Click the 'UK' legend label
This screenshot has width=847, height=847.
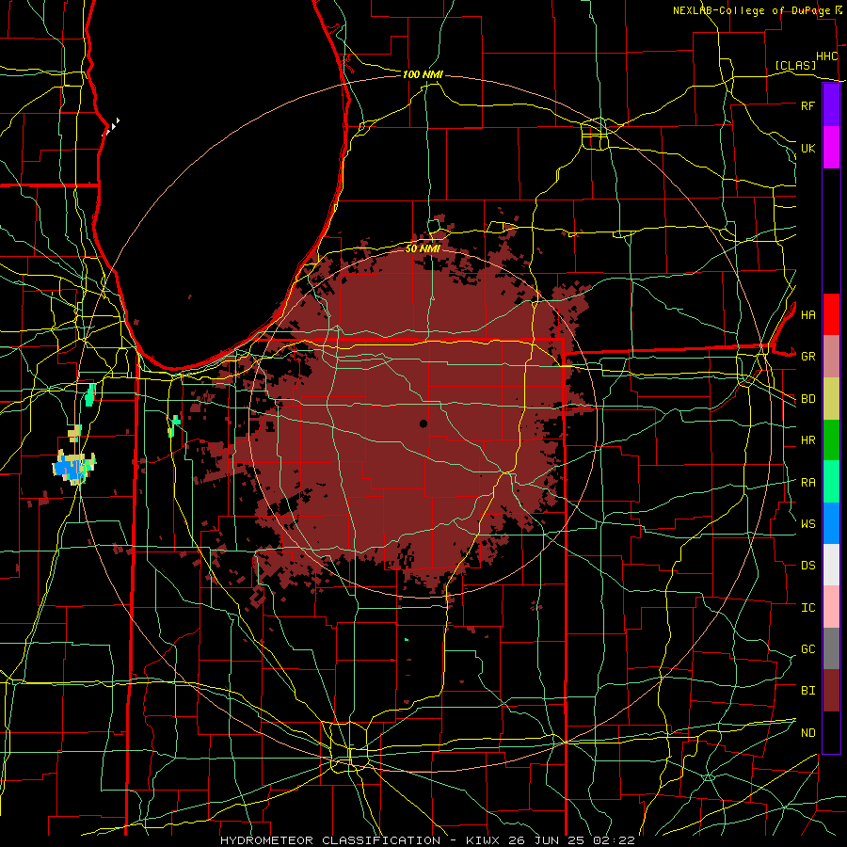807,148
